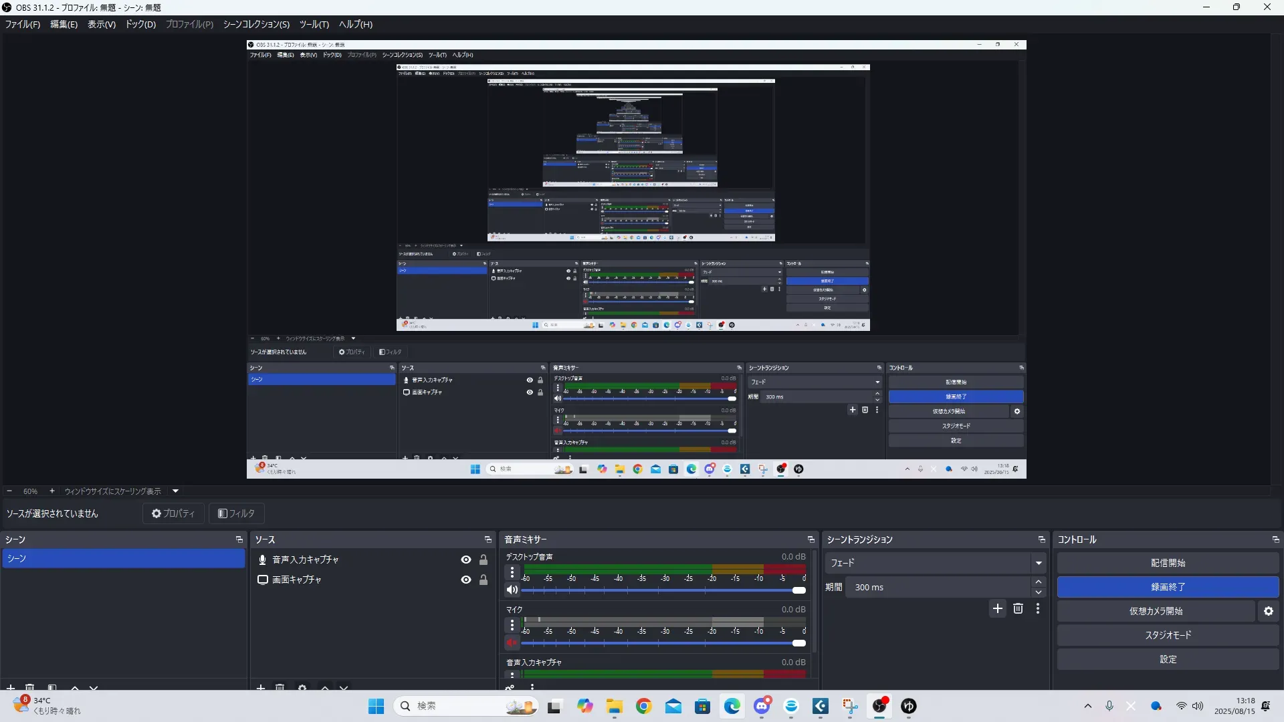Hide the 音声入力キャプチャ source

click(466, 560)
